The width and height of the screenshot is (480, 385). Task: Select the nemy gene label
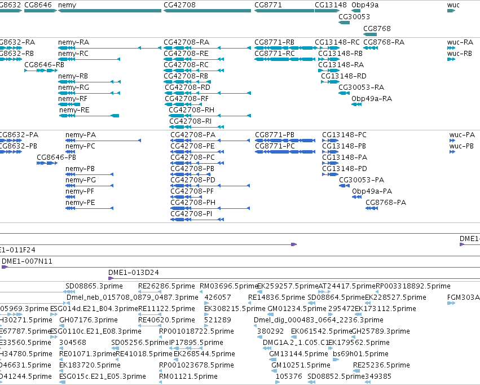pos(67,5)
